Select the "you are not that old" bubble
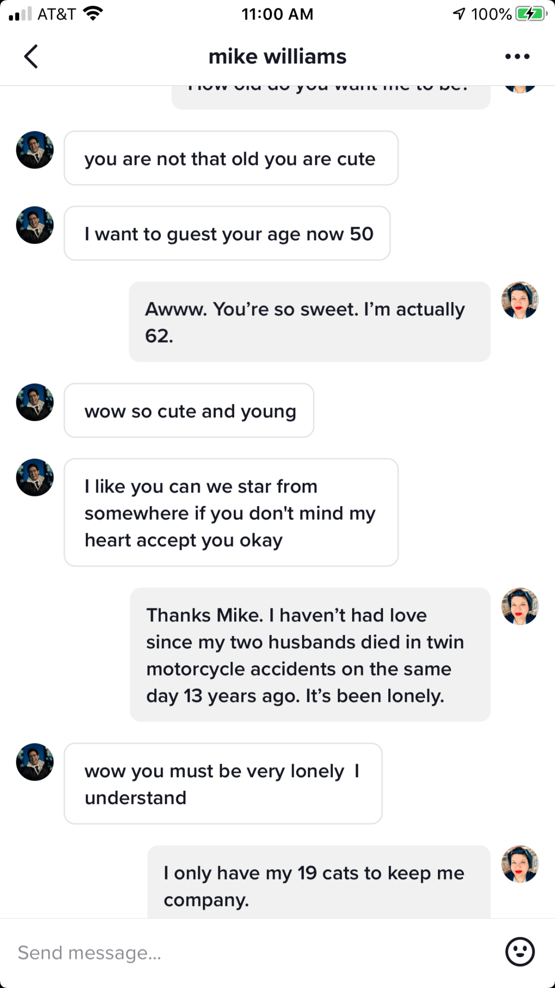555x988 pixels. (x=231, y=158)
